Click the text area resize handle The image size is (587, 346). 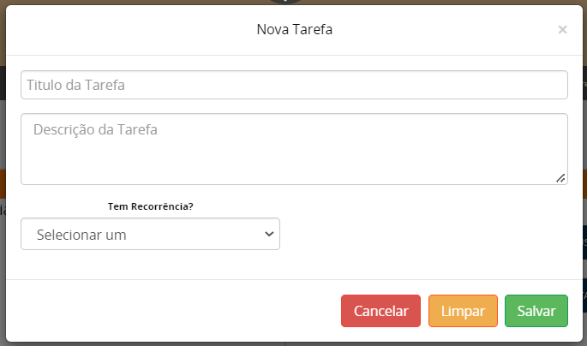coord(560,177)
